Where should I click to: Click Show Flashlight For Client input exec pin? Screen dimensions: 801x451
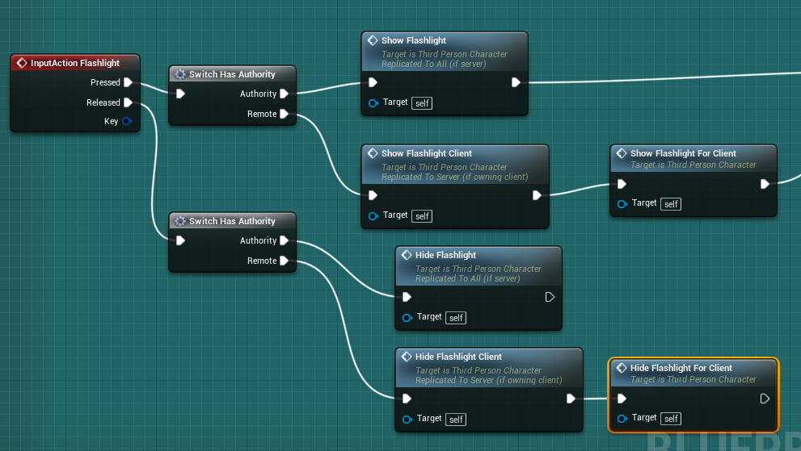click(622, 184)
